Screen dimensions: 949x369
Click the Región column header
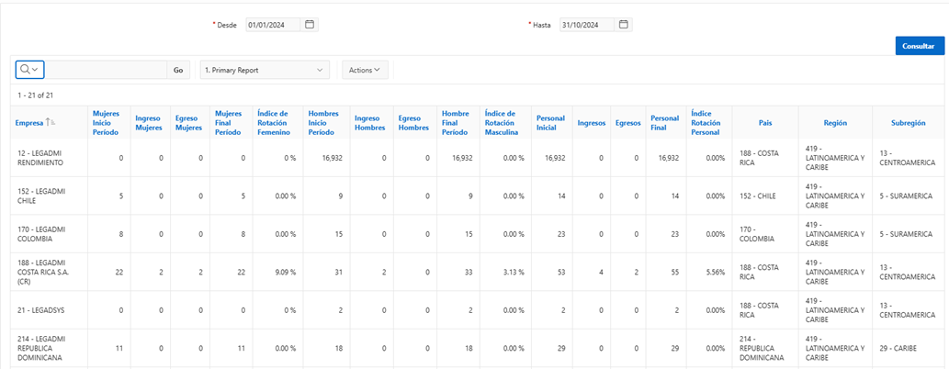click(835, 122)
